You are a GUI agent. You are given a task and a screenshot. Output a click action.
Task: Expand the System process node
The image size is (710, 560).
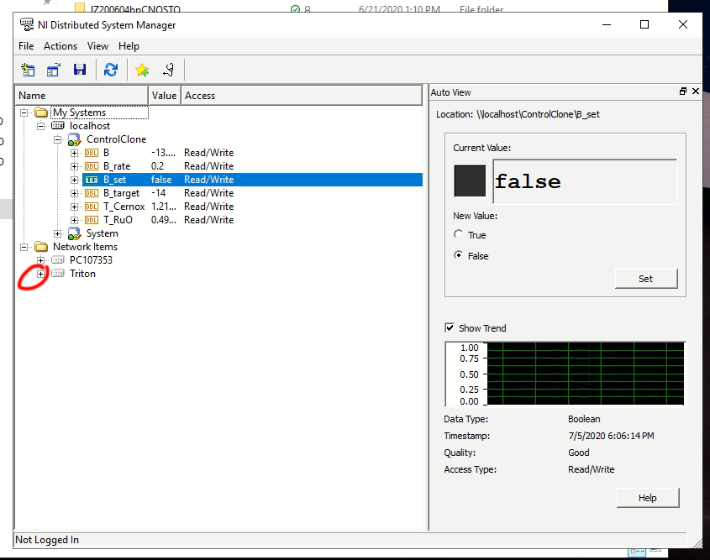[57, 234]
